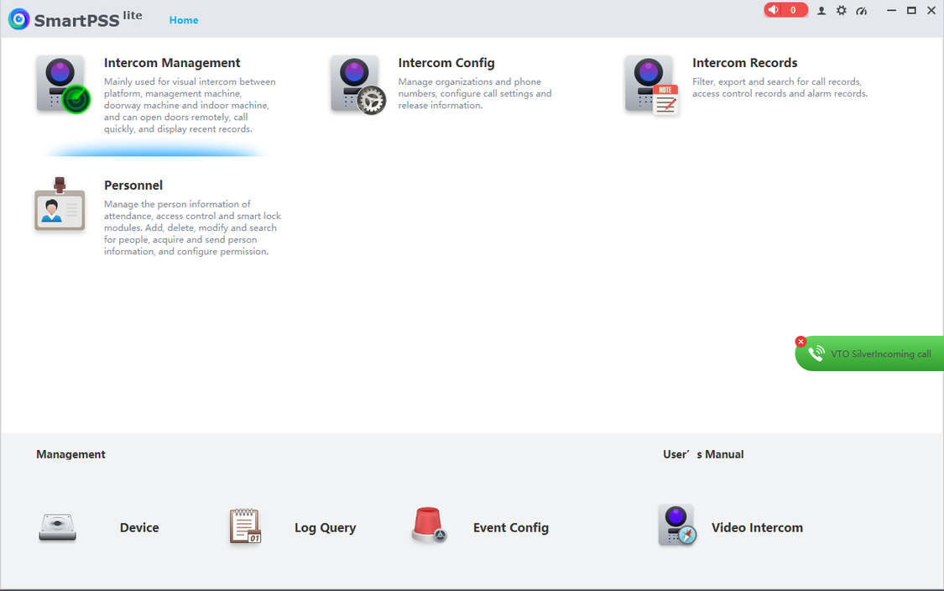Open Device label in Management section
Screen dimensions: 944x591
(139, 528)
